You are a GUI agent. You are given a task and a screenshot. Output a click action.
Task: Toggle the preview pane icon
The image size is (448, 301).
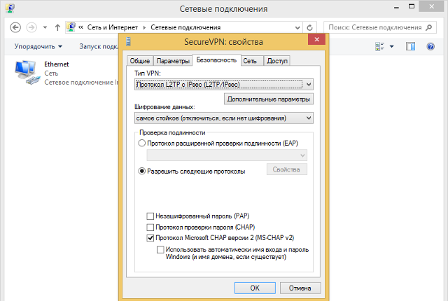[x=410, y=46]
